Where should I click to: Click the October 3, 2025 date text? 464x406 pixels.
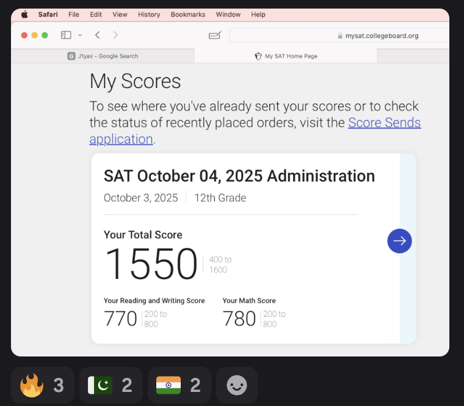tap(141, 197)
